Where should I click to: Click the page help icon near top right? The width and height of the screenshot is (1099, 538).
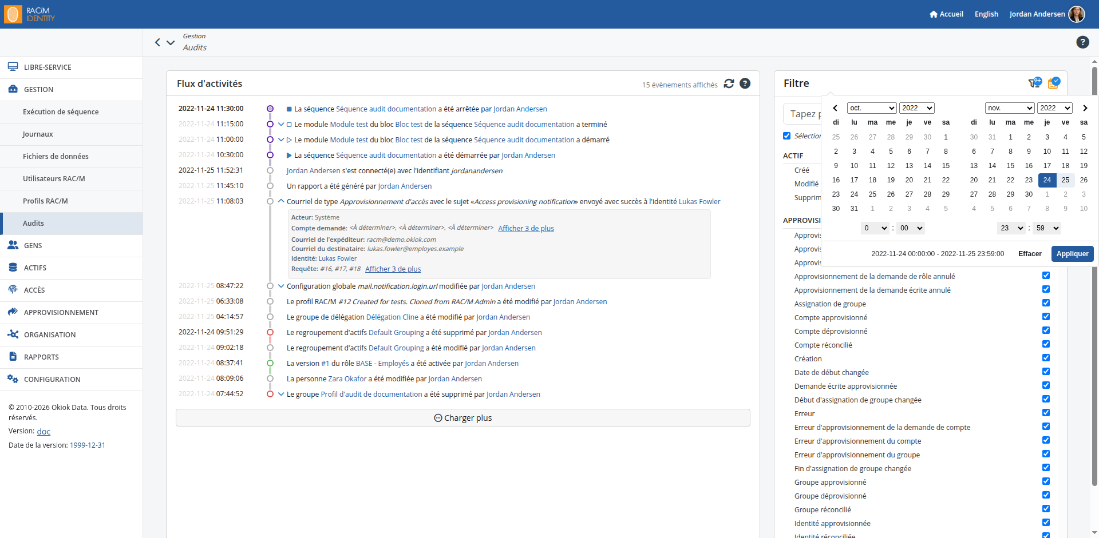[1082, 42]
